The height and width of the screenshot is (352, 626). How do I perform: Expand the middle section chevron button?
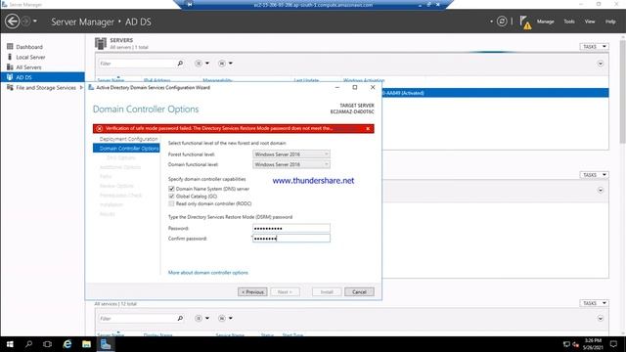click(600, 191)
